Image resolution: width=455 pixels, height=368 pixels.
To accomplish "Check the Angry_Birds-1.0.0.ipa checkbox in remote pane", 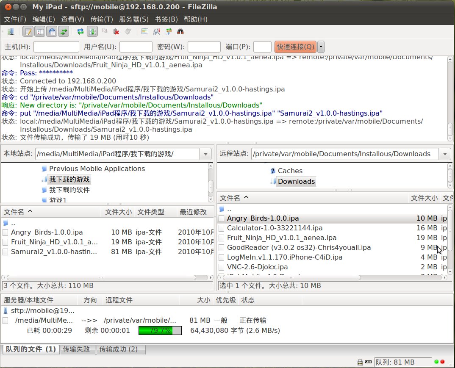I will [222, 218].
